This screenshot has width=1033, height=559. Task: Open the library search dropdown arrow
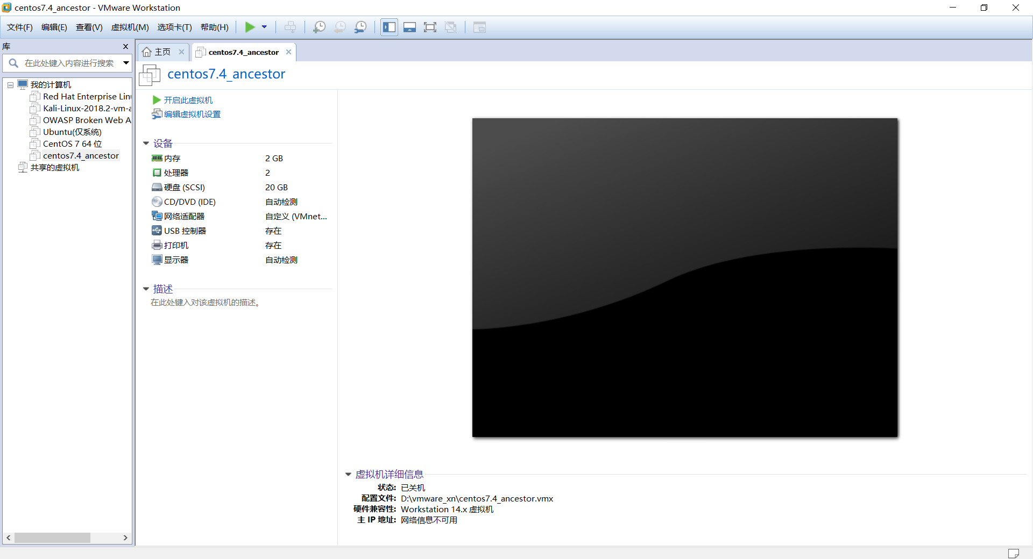point(126,63)
